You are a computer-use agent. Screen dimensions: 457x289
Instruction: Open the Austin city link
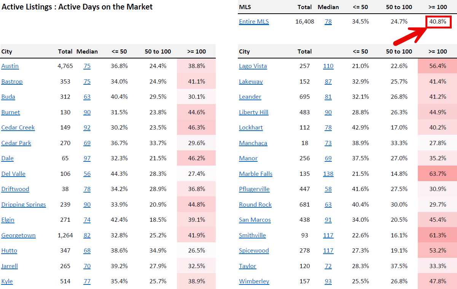coord(10,66)
